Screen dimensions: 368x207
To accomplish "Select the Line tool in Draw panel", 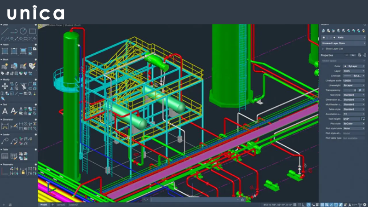I will coord(5,31).
